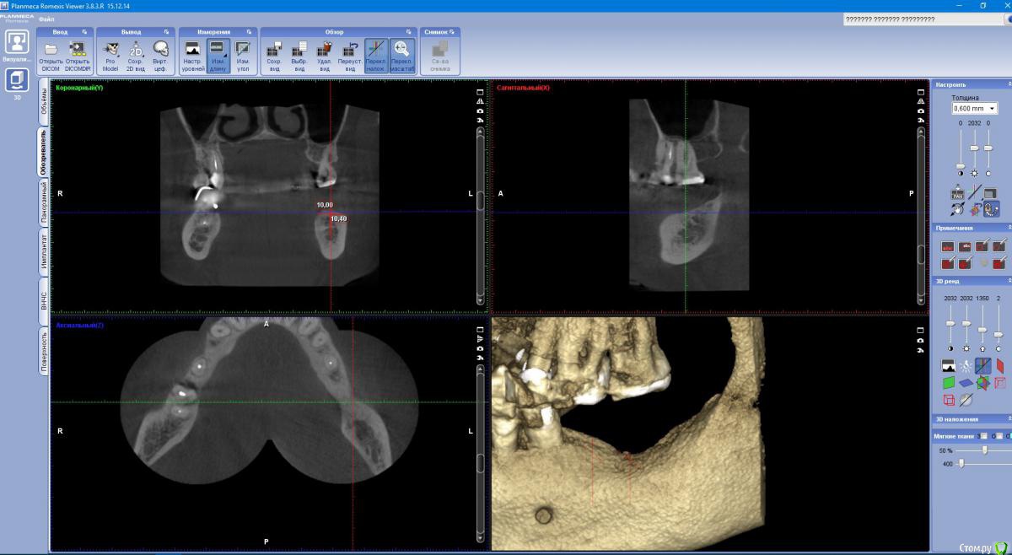Collapse the 3D ренд panel
Screen dimensions: 1012x555
pyautogui.click(x=1008, y=281)
